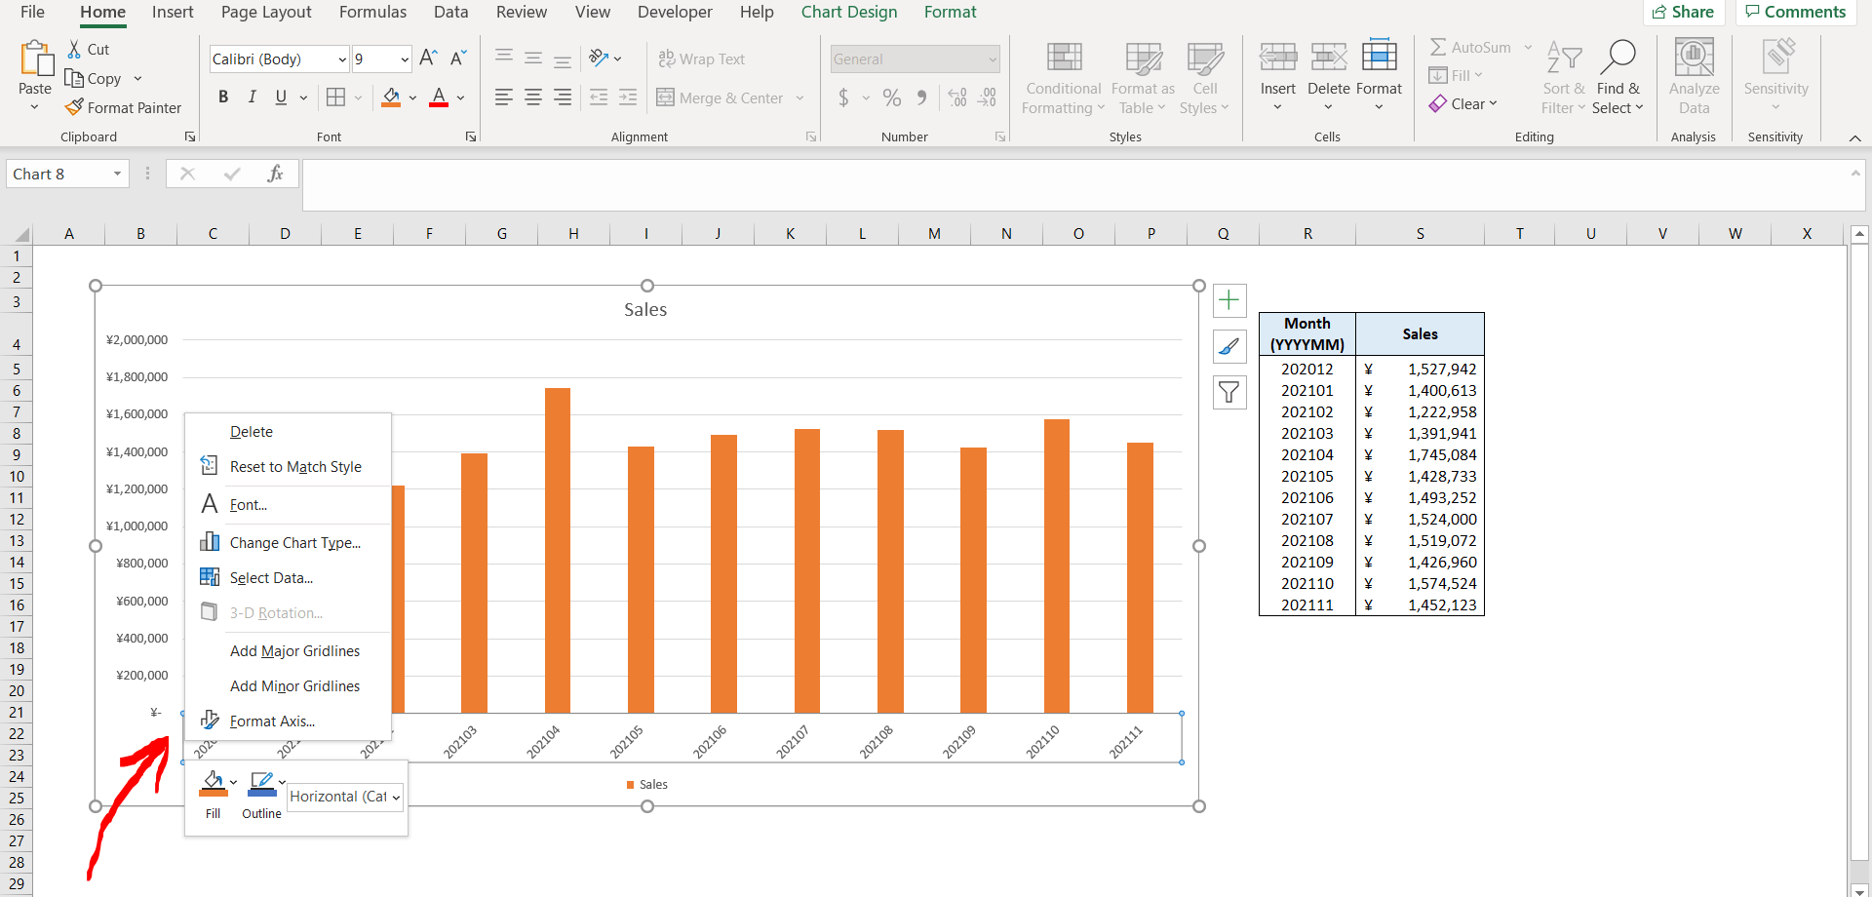Click the AutoSum icon
1872x897 pixels.
(x=1440, y=47)
